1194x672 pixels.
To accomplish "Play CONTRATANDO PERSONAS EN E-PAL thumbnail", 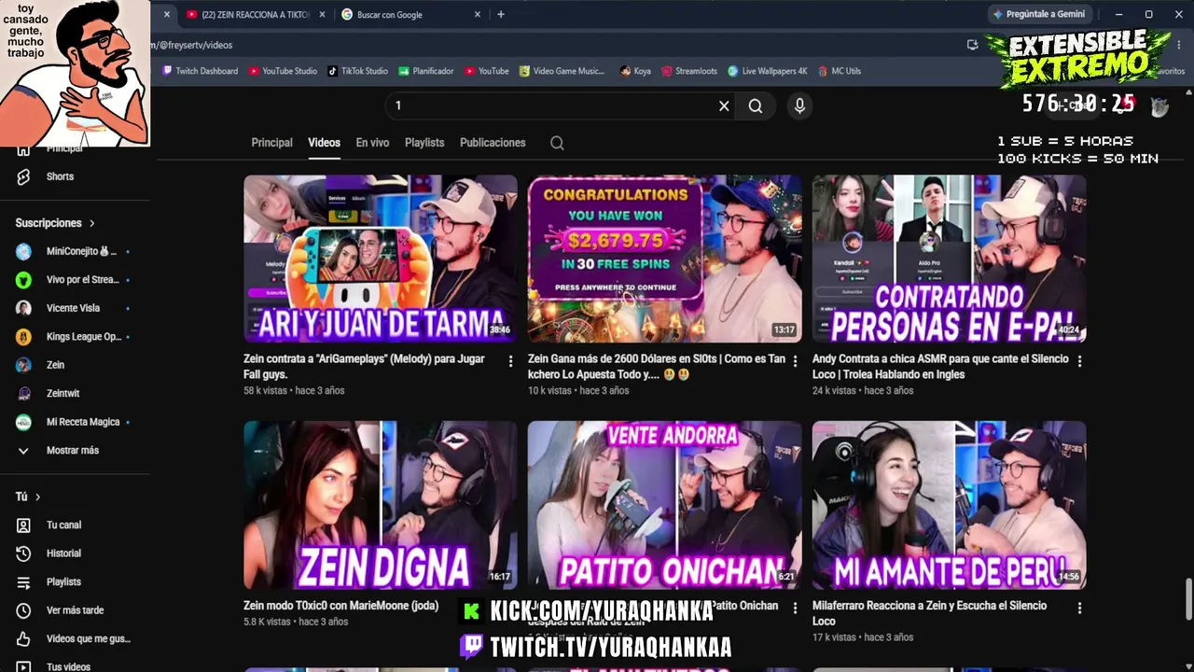I will click(950, 259).
